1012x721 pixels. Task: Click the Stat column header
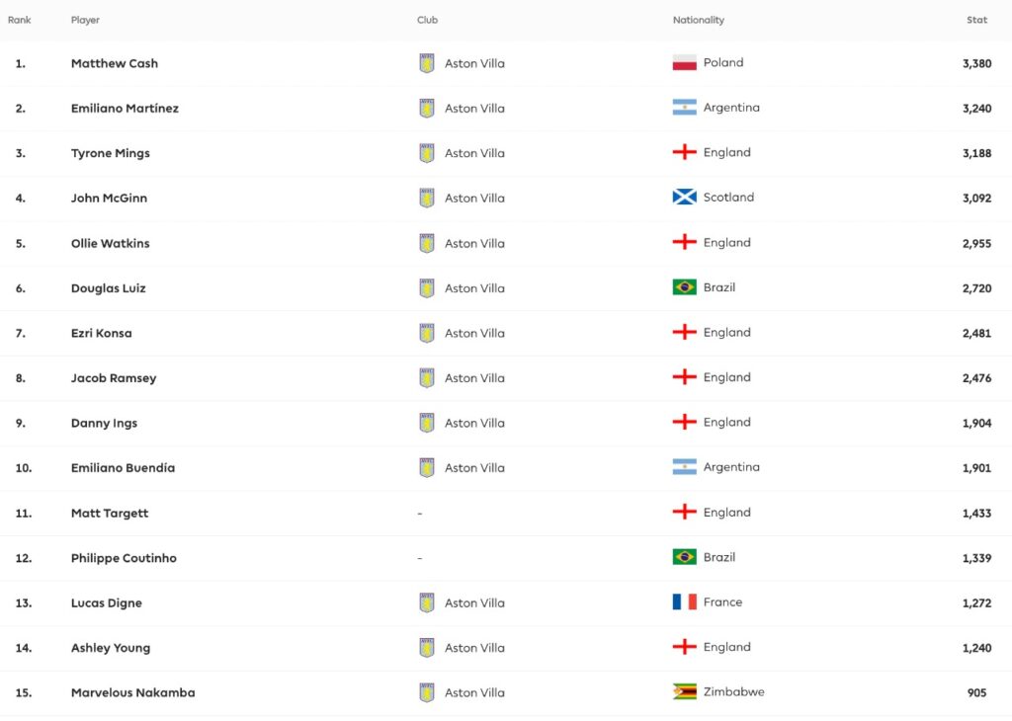click(x=976, y=20)
